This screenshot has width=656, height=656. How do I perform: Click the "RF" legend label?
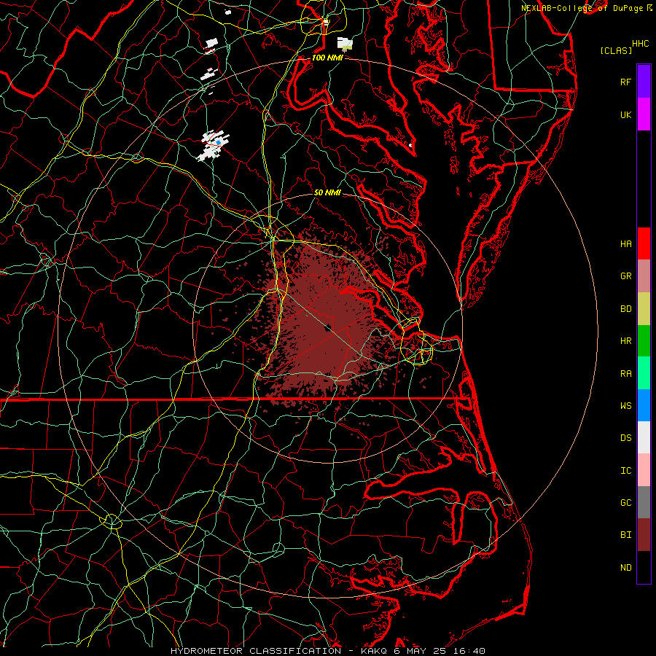[625, 82]
